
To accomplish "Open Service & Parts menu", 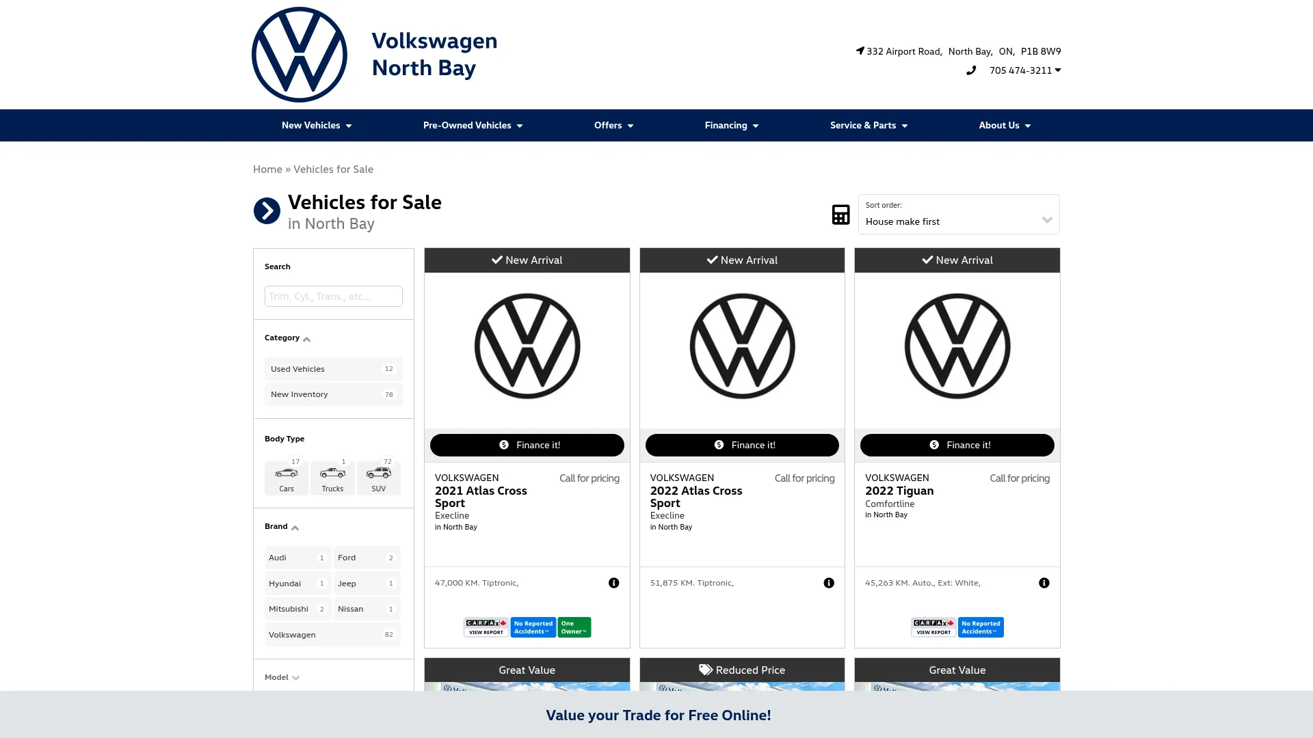I will (868, 125).
